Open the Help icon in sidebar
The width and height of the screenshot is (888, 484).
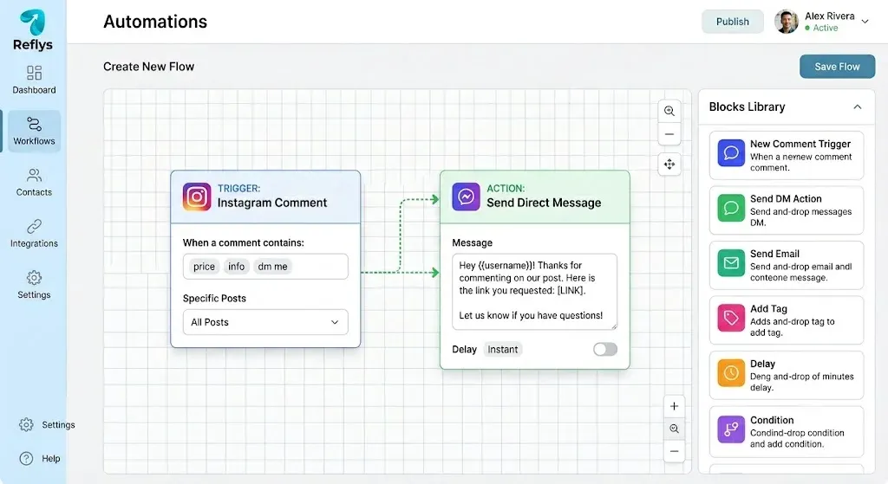pos(26,459)
